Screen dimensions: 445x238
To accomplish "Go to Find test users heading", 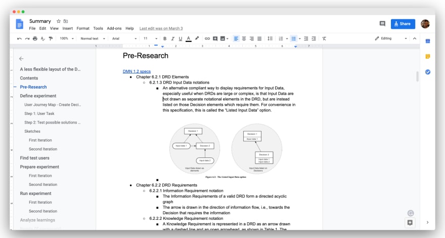I will (x=34, y=158).
